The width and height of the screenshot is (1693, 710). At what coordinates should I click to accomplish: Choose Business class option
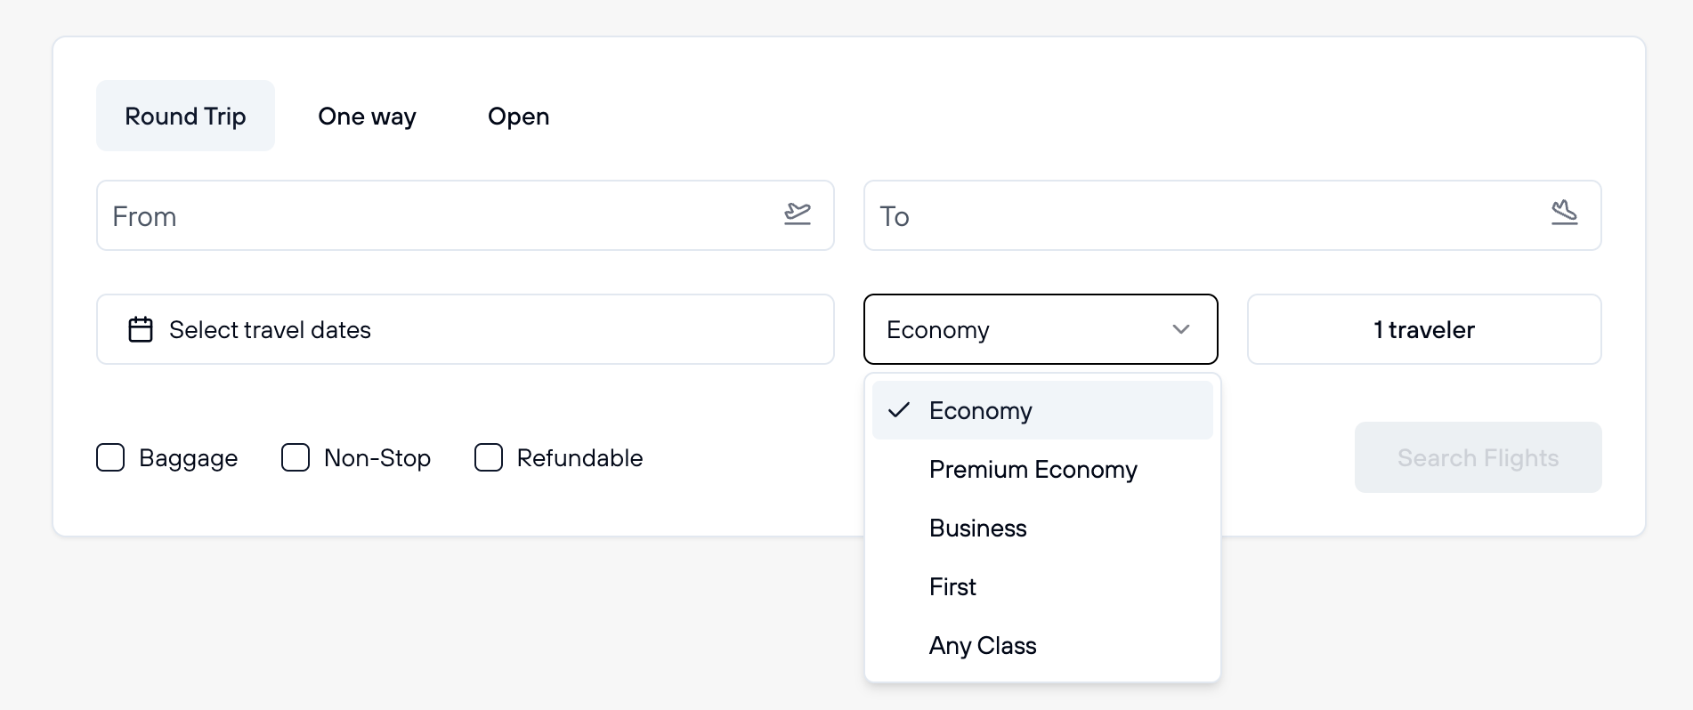pos(977,528)
